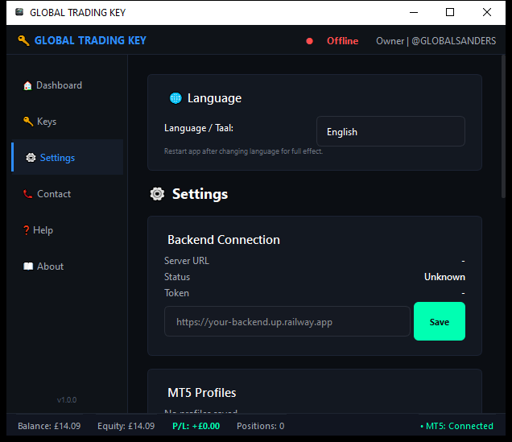Save the backend server URL
Image resolution: width=512 pixels, height=442 pixels.
coord(440,321)
